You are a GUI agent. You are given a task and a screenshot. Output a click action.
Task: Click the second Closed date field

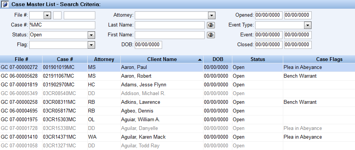click(x=298, y=45)
